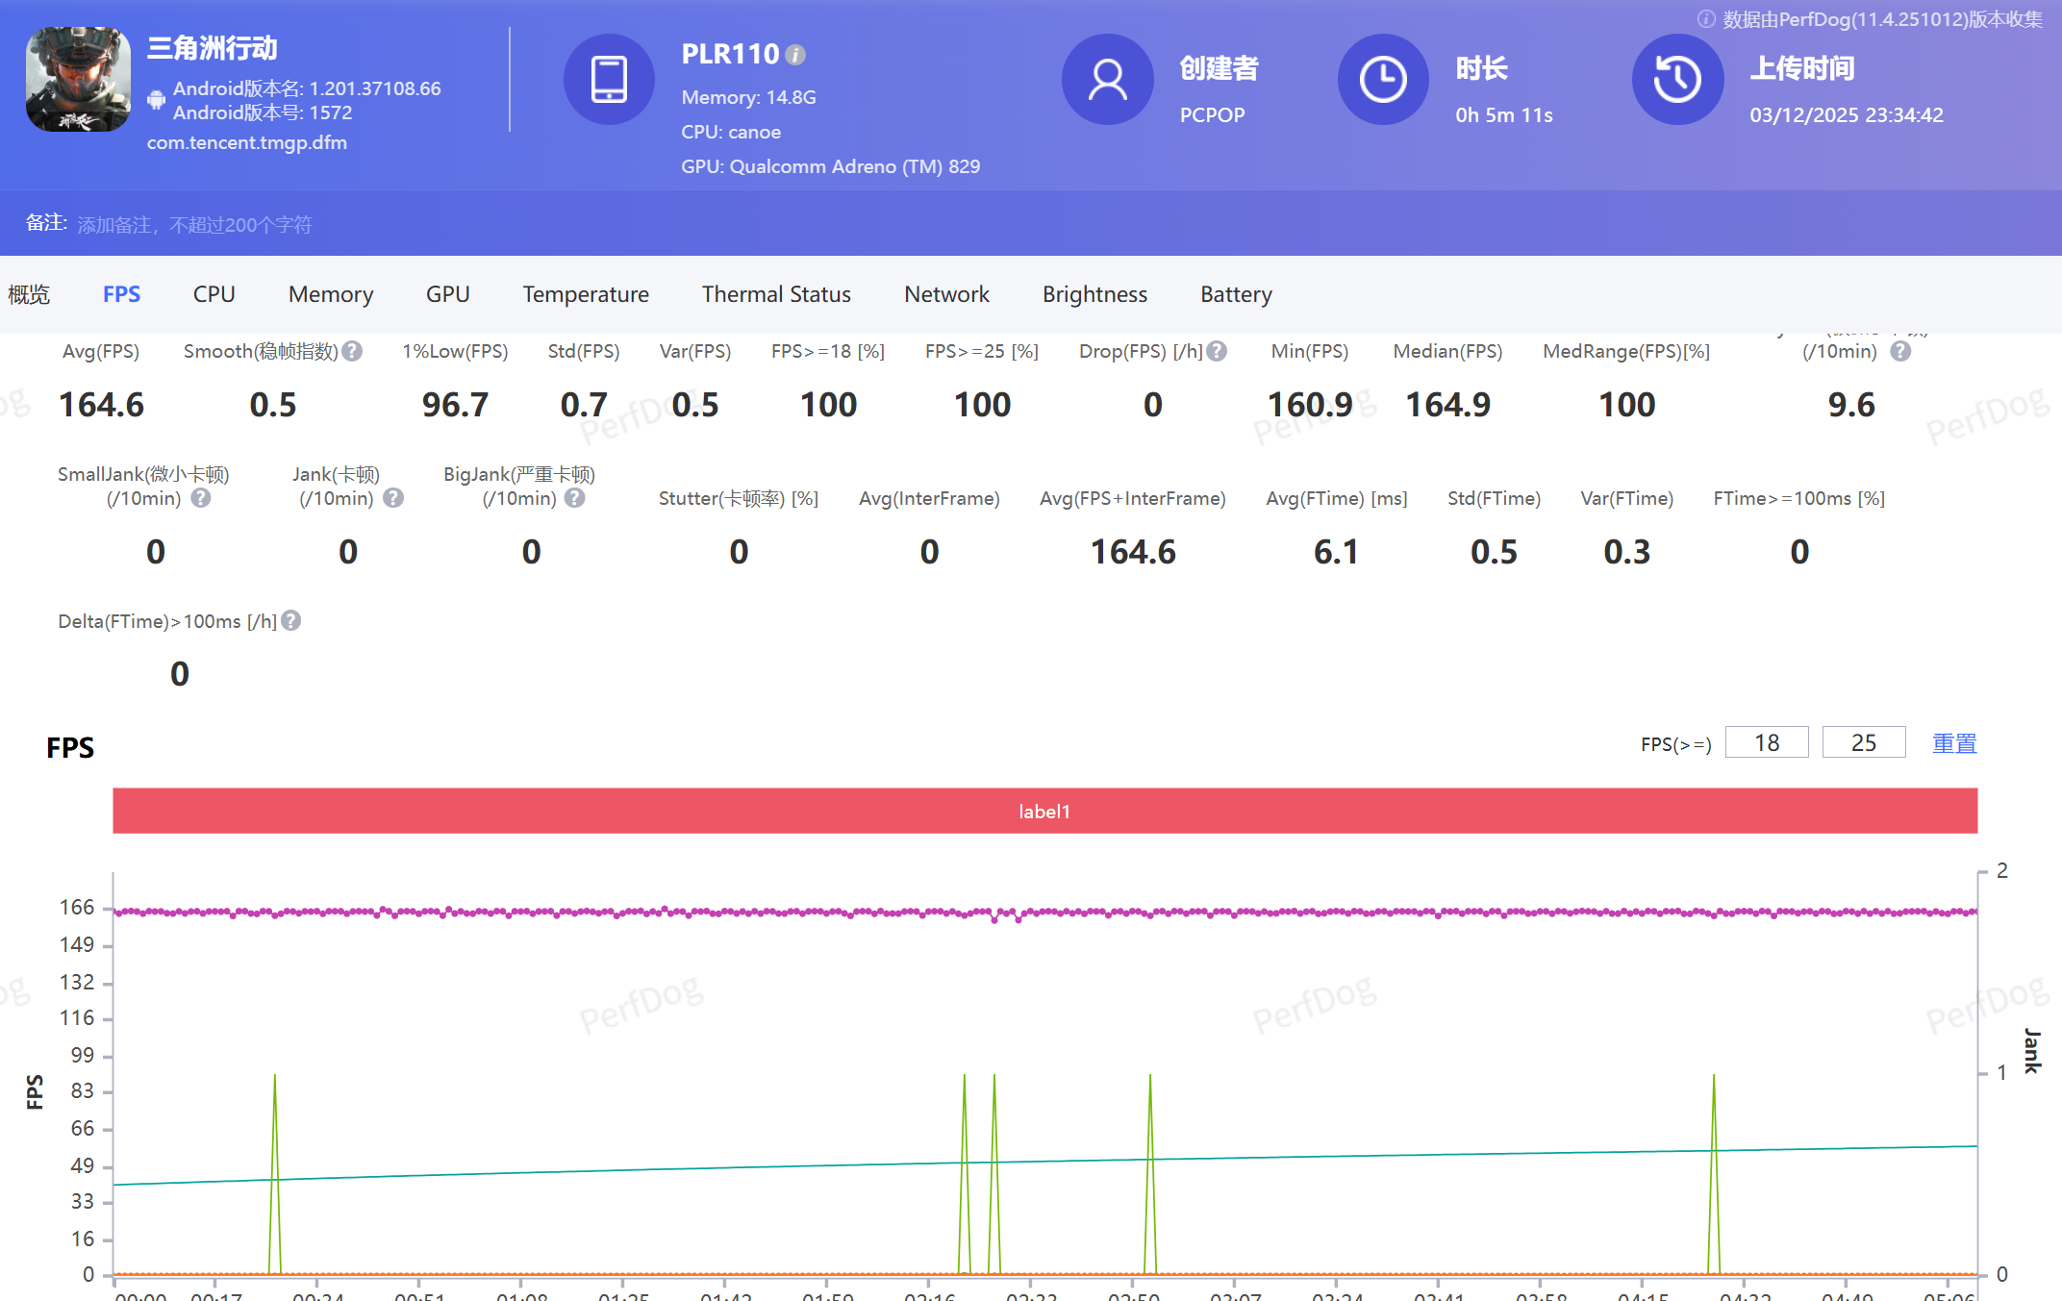Image resolution: width=2062 pixels, height=1301 pixels.
Task: Click the Drop(FPS) help question icon
Action: coord(1218,351)
